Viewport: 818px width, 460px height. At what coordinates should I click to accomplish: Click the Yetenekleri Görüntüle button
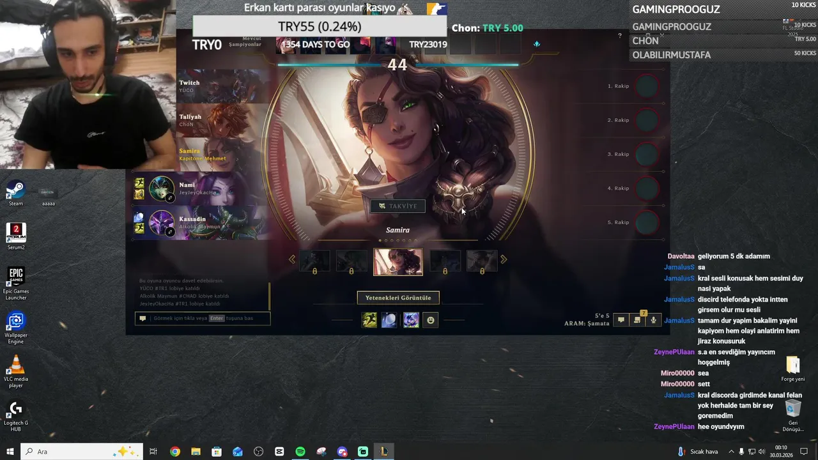pos(398,298)
